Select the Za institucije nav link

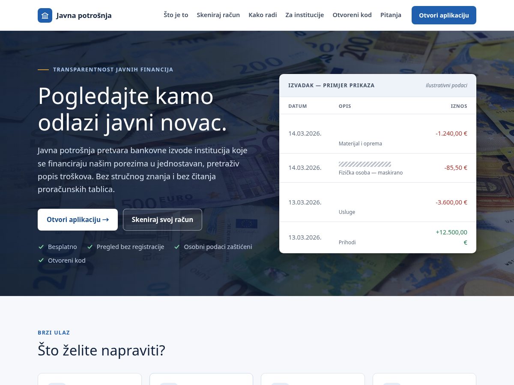click(305, 15)
